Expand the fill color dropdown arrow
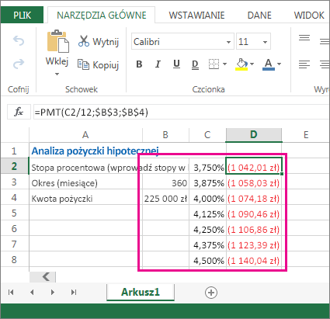This screenshot has width=330, height=319. [x=252, y=64]
